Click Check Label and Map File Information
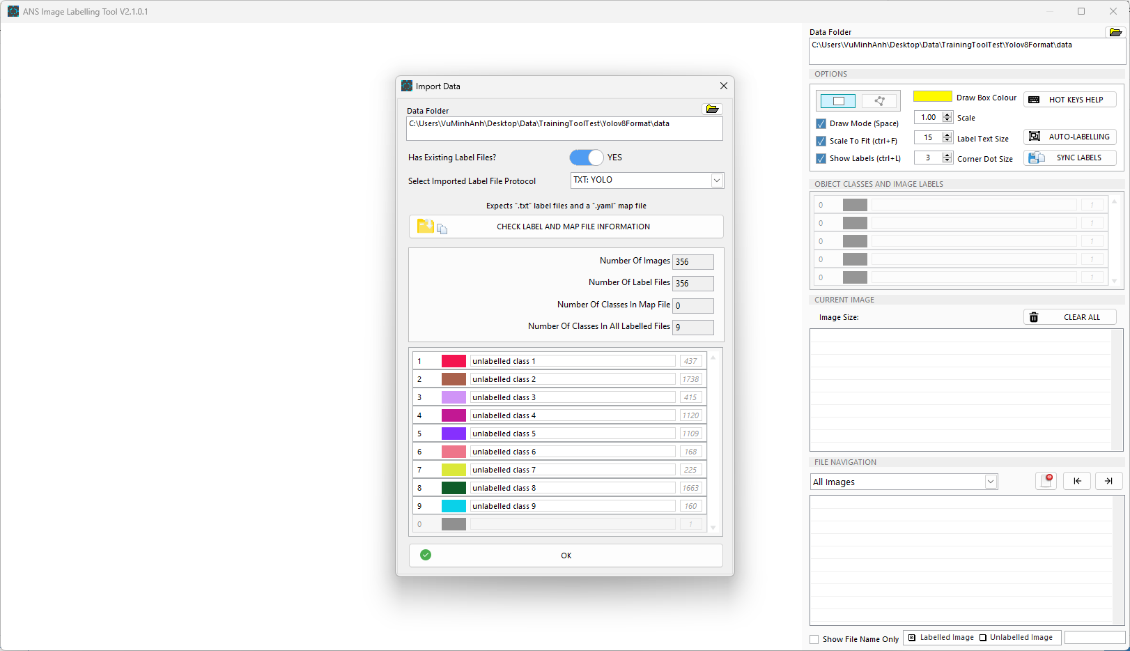 (x=566, y=227)
